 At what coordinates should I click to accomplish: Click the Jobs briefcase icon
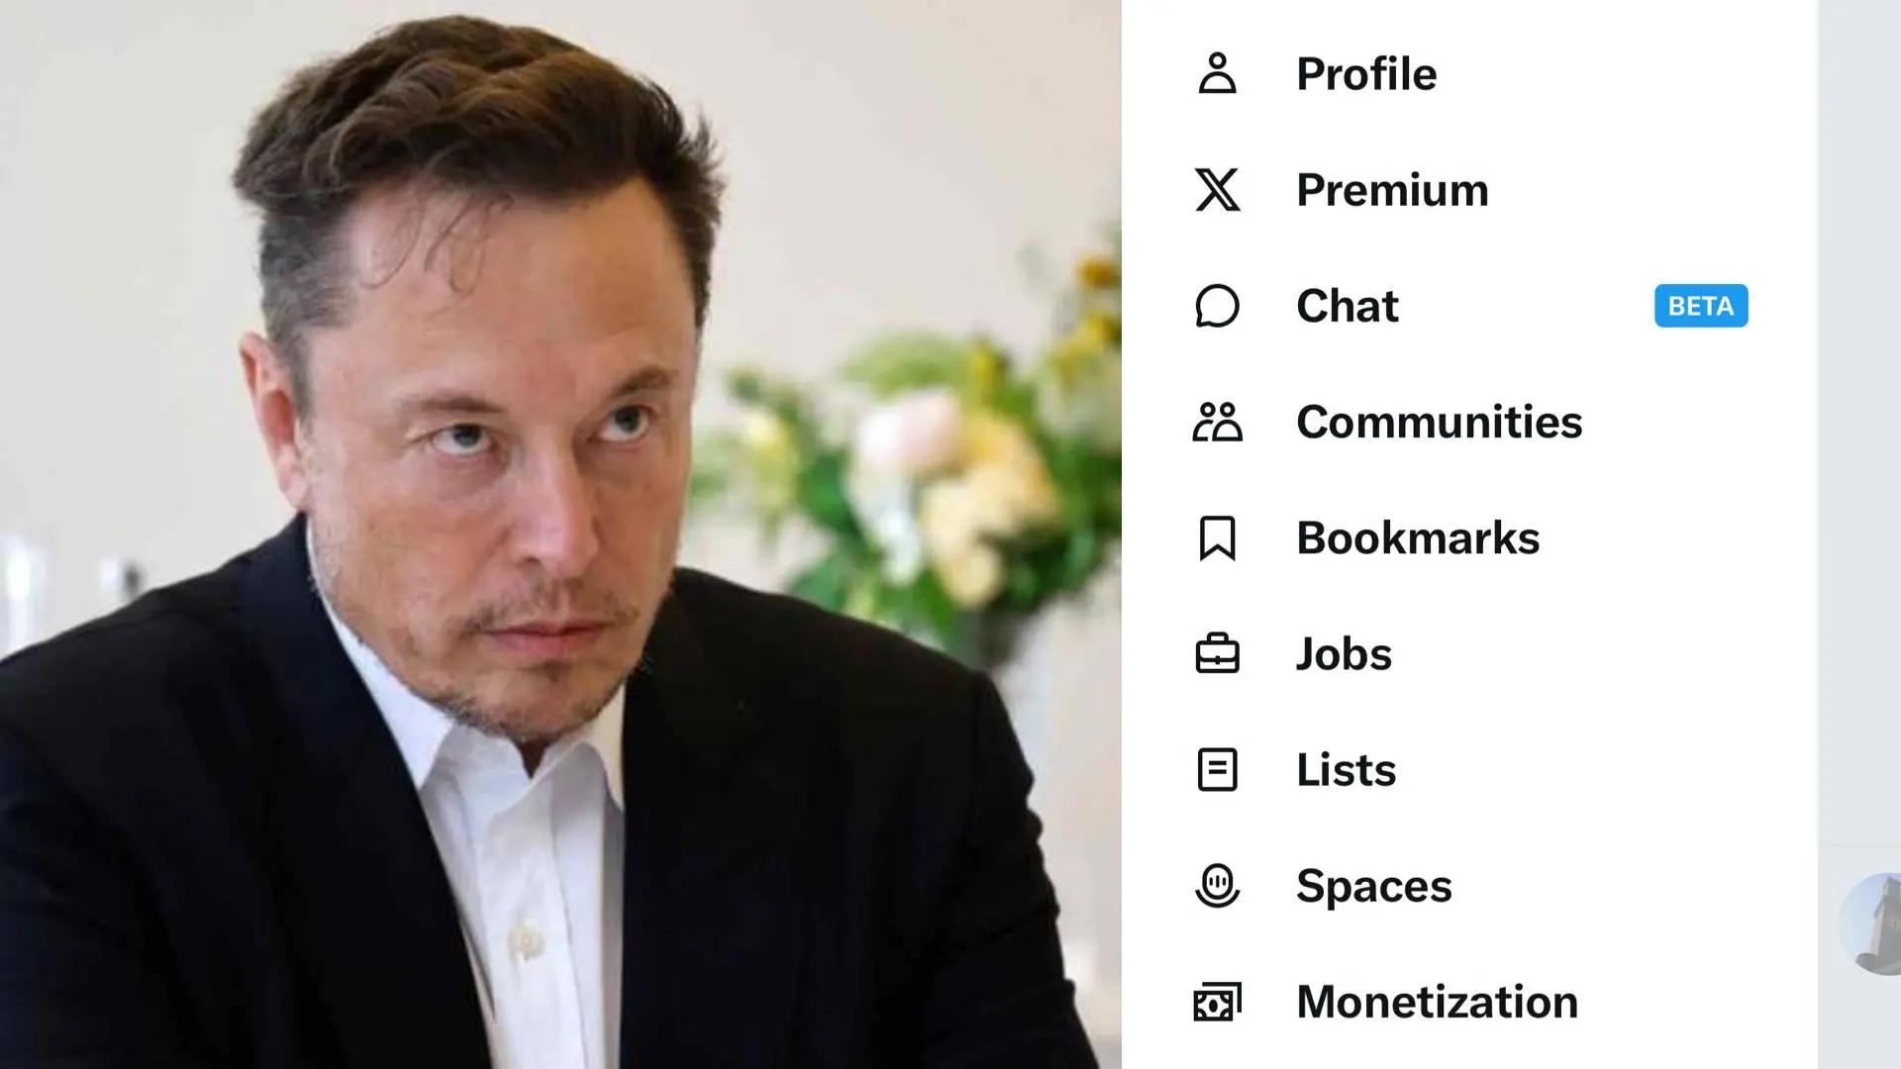(1217, 653)
